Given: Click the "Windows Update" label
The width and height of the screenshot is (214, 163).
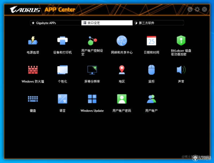Looking at the screenshot, I should pos(92,111).
